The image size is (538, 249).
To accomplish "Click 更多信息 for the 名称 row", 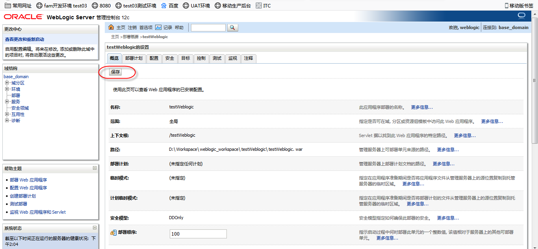I will (422, 107).
